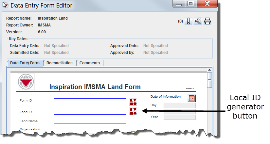Click into the Land ID field

90,112
